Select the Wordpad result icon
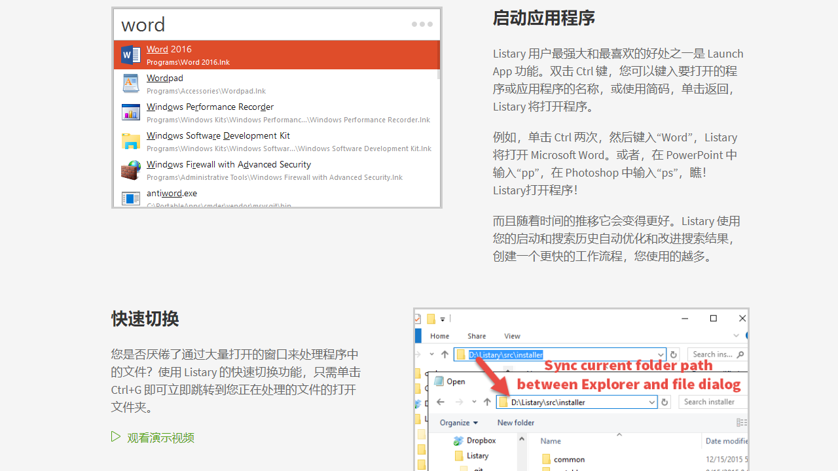The width and height of the screenshot is (838, 471). pyautogui.click(x=130, y=83)
